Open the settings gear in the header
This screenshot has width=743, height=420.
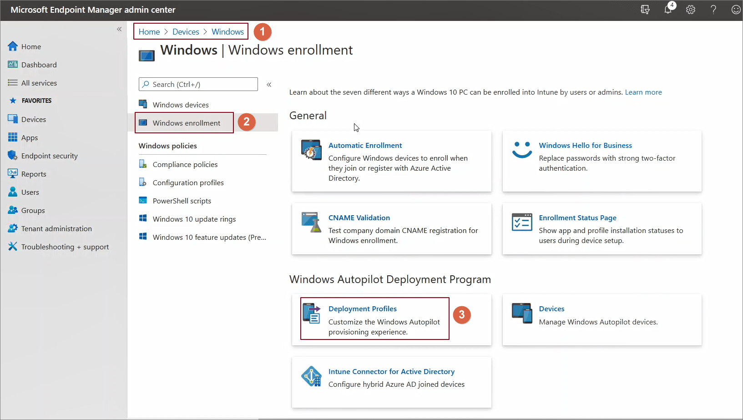tap(691, 10)
